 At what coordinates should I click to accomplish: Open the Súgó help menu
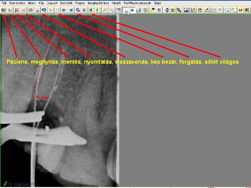pyautogui.click(x=157, y=3)
